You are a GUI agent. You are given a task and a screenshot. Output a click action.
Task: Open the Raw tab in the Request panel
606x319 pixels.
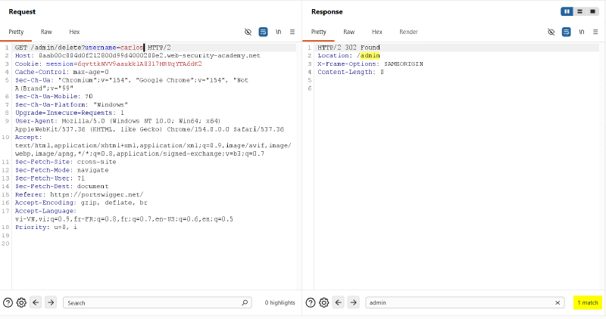pos(46,32)
